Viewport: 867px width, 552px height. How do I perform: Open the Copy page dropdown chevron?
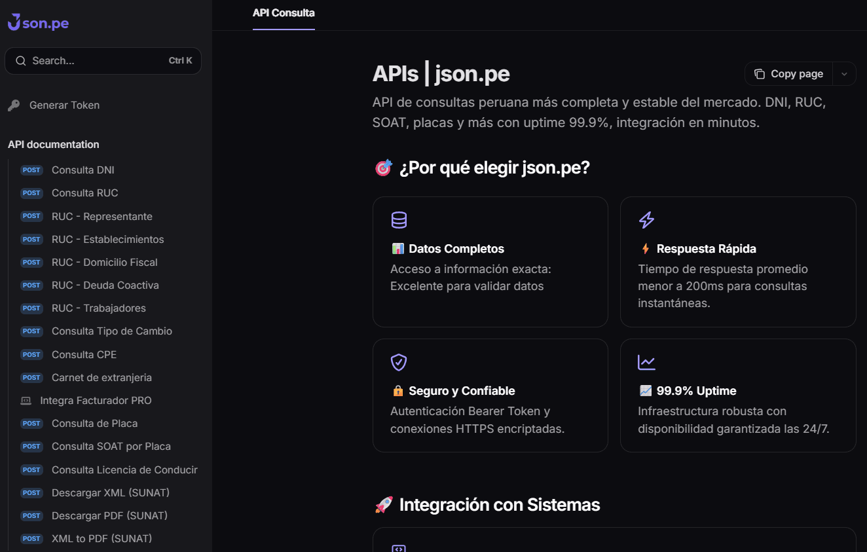pos(845,73)
